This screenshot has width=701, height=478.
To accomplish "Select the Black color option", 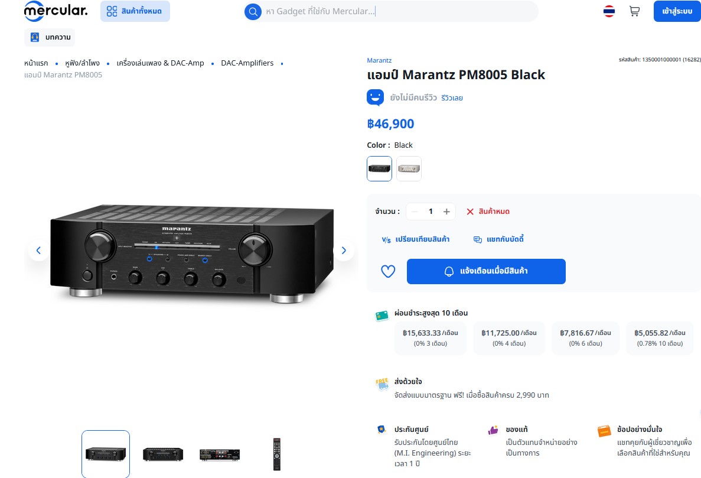I will coord(379,168).
